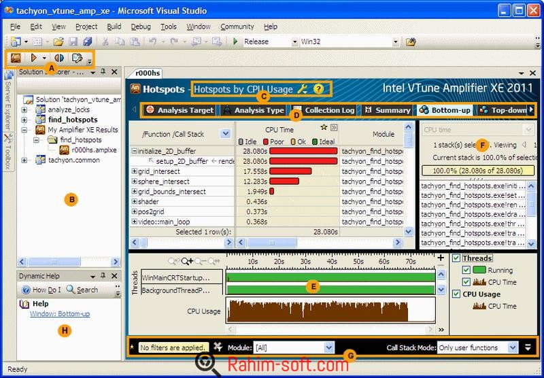
Task: Collapse the initialize_2D_buffer row
Action: click(x=135, y=152)
